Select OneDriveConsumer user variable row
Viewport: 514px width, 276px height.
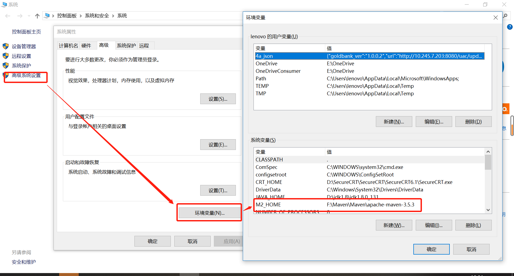[369, 71]
